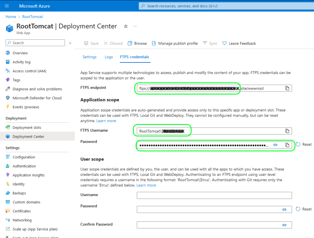The height and width of the screenshot is (238, 314).
Task: Copy the application scope password
Action: [x=287, y=145]
